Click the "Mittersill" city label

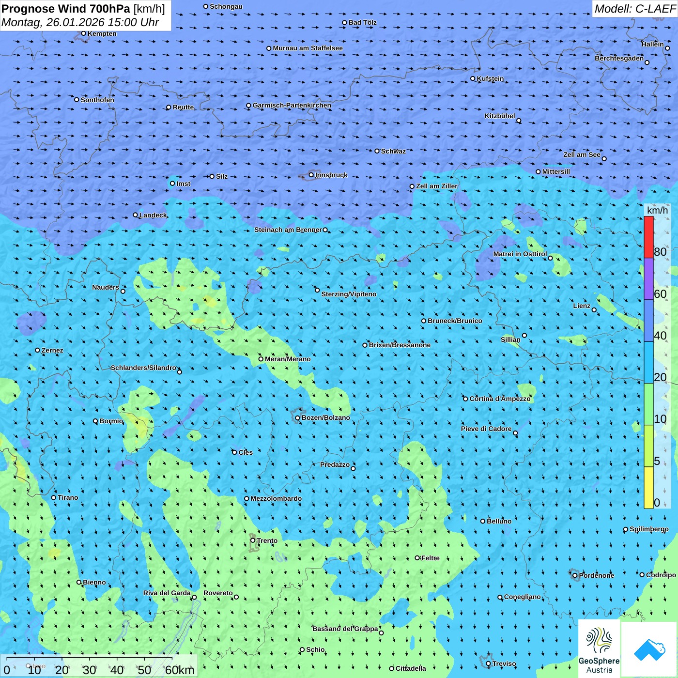556,171
